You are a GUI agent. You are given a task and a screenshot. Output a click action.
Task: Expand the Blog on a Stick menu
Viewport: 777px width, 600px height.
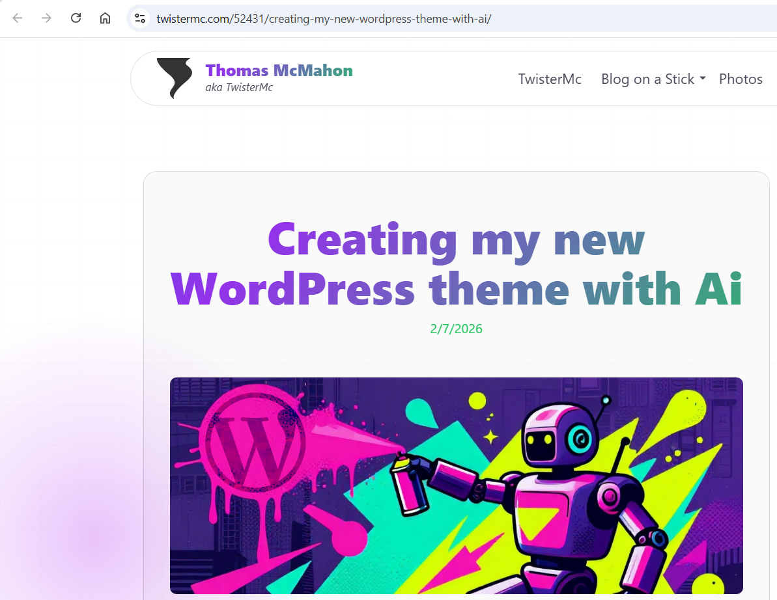[x=647, y=79]
